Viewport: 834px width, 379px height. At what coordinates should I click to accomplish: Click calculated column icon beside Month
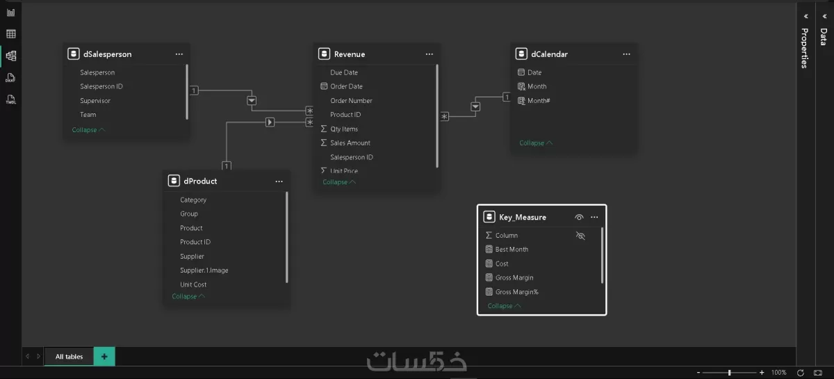click(x=521, y=86)
